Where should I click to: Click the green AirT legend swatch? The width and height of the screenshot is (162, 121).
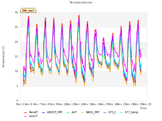(x=68, y=112)
